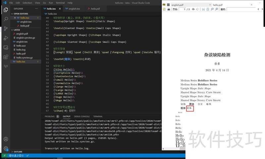265x159 pixels.
Task: Switch to the TERMINAL panel tab
Action: coord(98,116)
